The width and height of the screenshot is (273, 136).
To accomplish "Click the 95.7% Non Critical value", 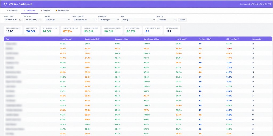I will pyautogui.click(x=179, y=129).
